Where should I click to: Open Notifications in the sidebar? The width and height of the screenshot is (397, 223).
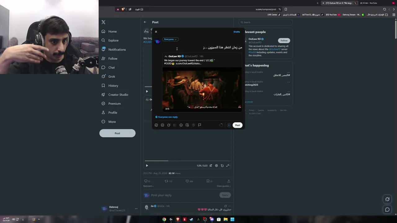pos(114,50)
